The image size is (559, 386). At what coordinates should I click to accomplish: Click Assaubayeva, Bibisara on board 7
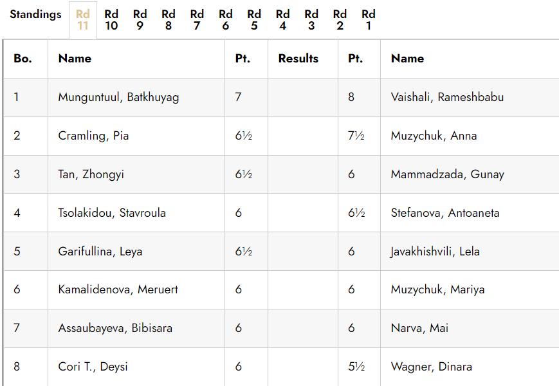pos(115,328)
